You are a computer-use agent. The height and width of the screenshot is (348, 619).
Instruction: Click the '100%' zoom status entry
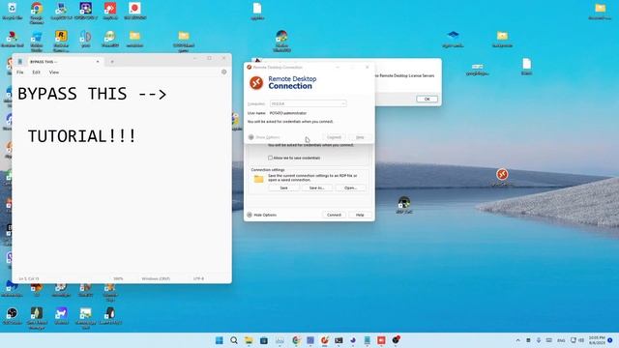pyautogui.click(x=118, y=278)
